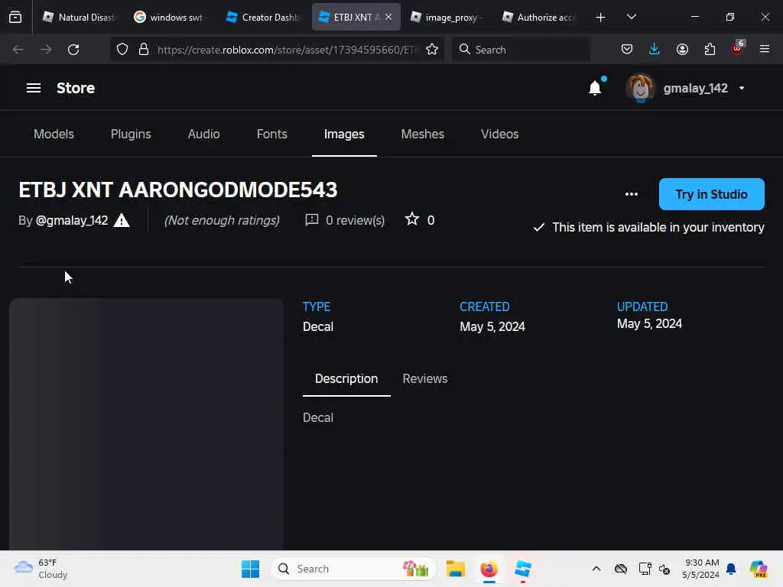The width and height of the screenshot is (783, 587).
Task: Open the Firefox View icon at top-left
Action: pos(15,18)
